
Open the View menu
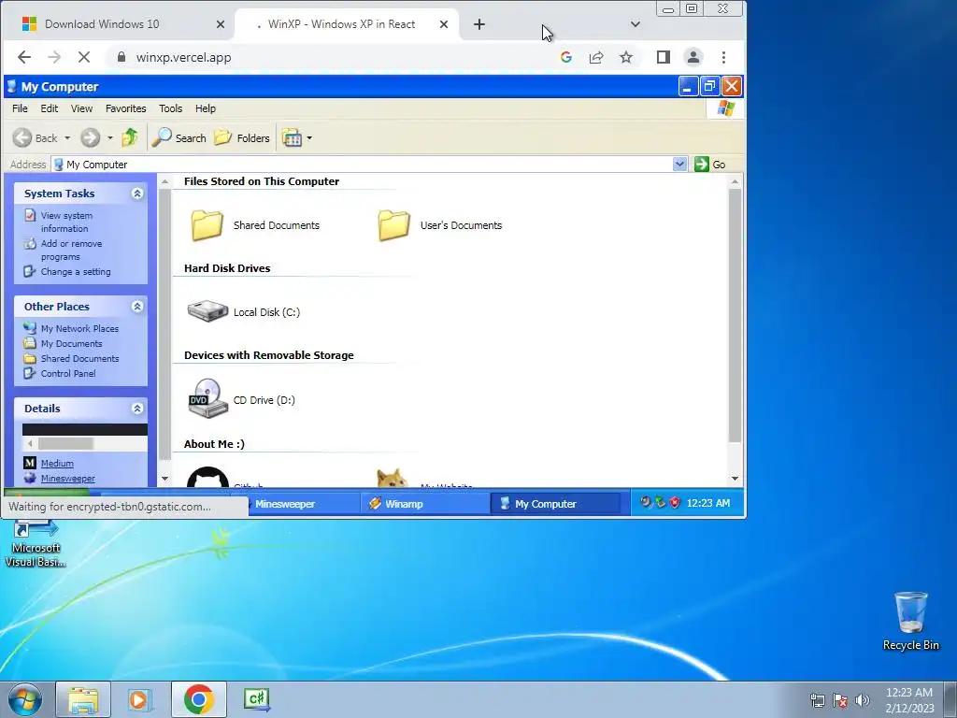[82, 108]
